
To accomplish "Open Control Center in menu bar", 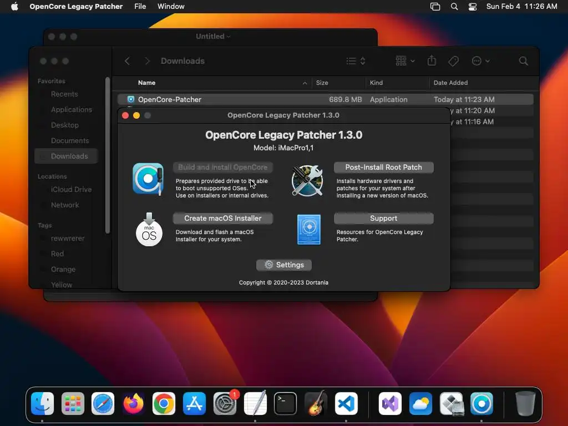I will [473, 7].
